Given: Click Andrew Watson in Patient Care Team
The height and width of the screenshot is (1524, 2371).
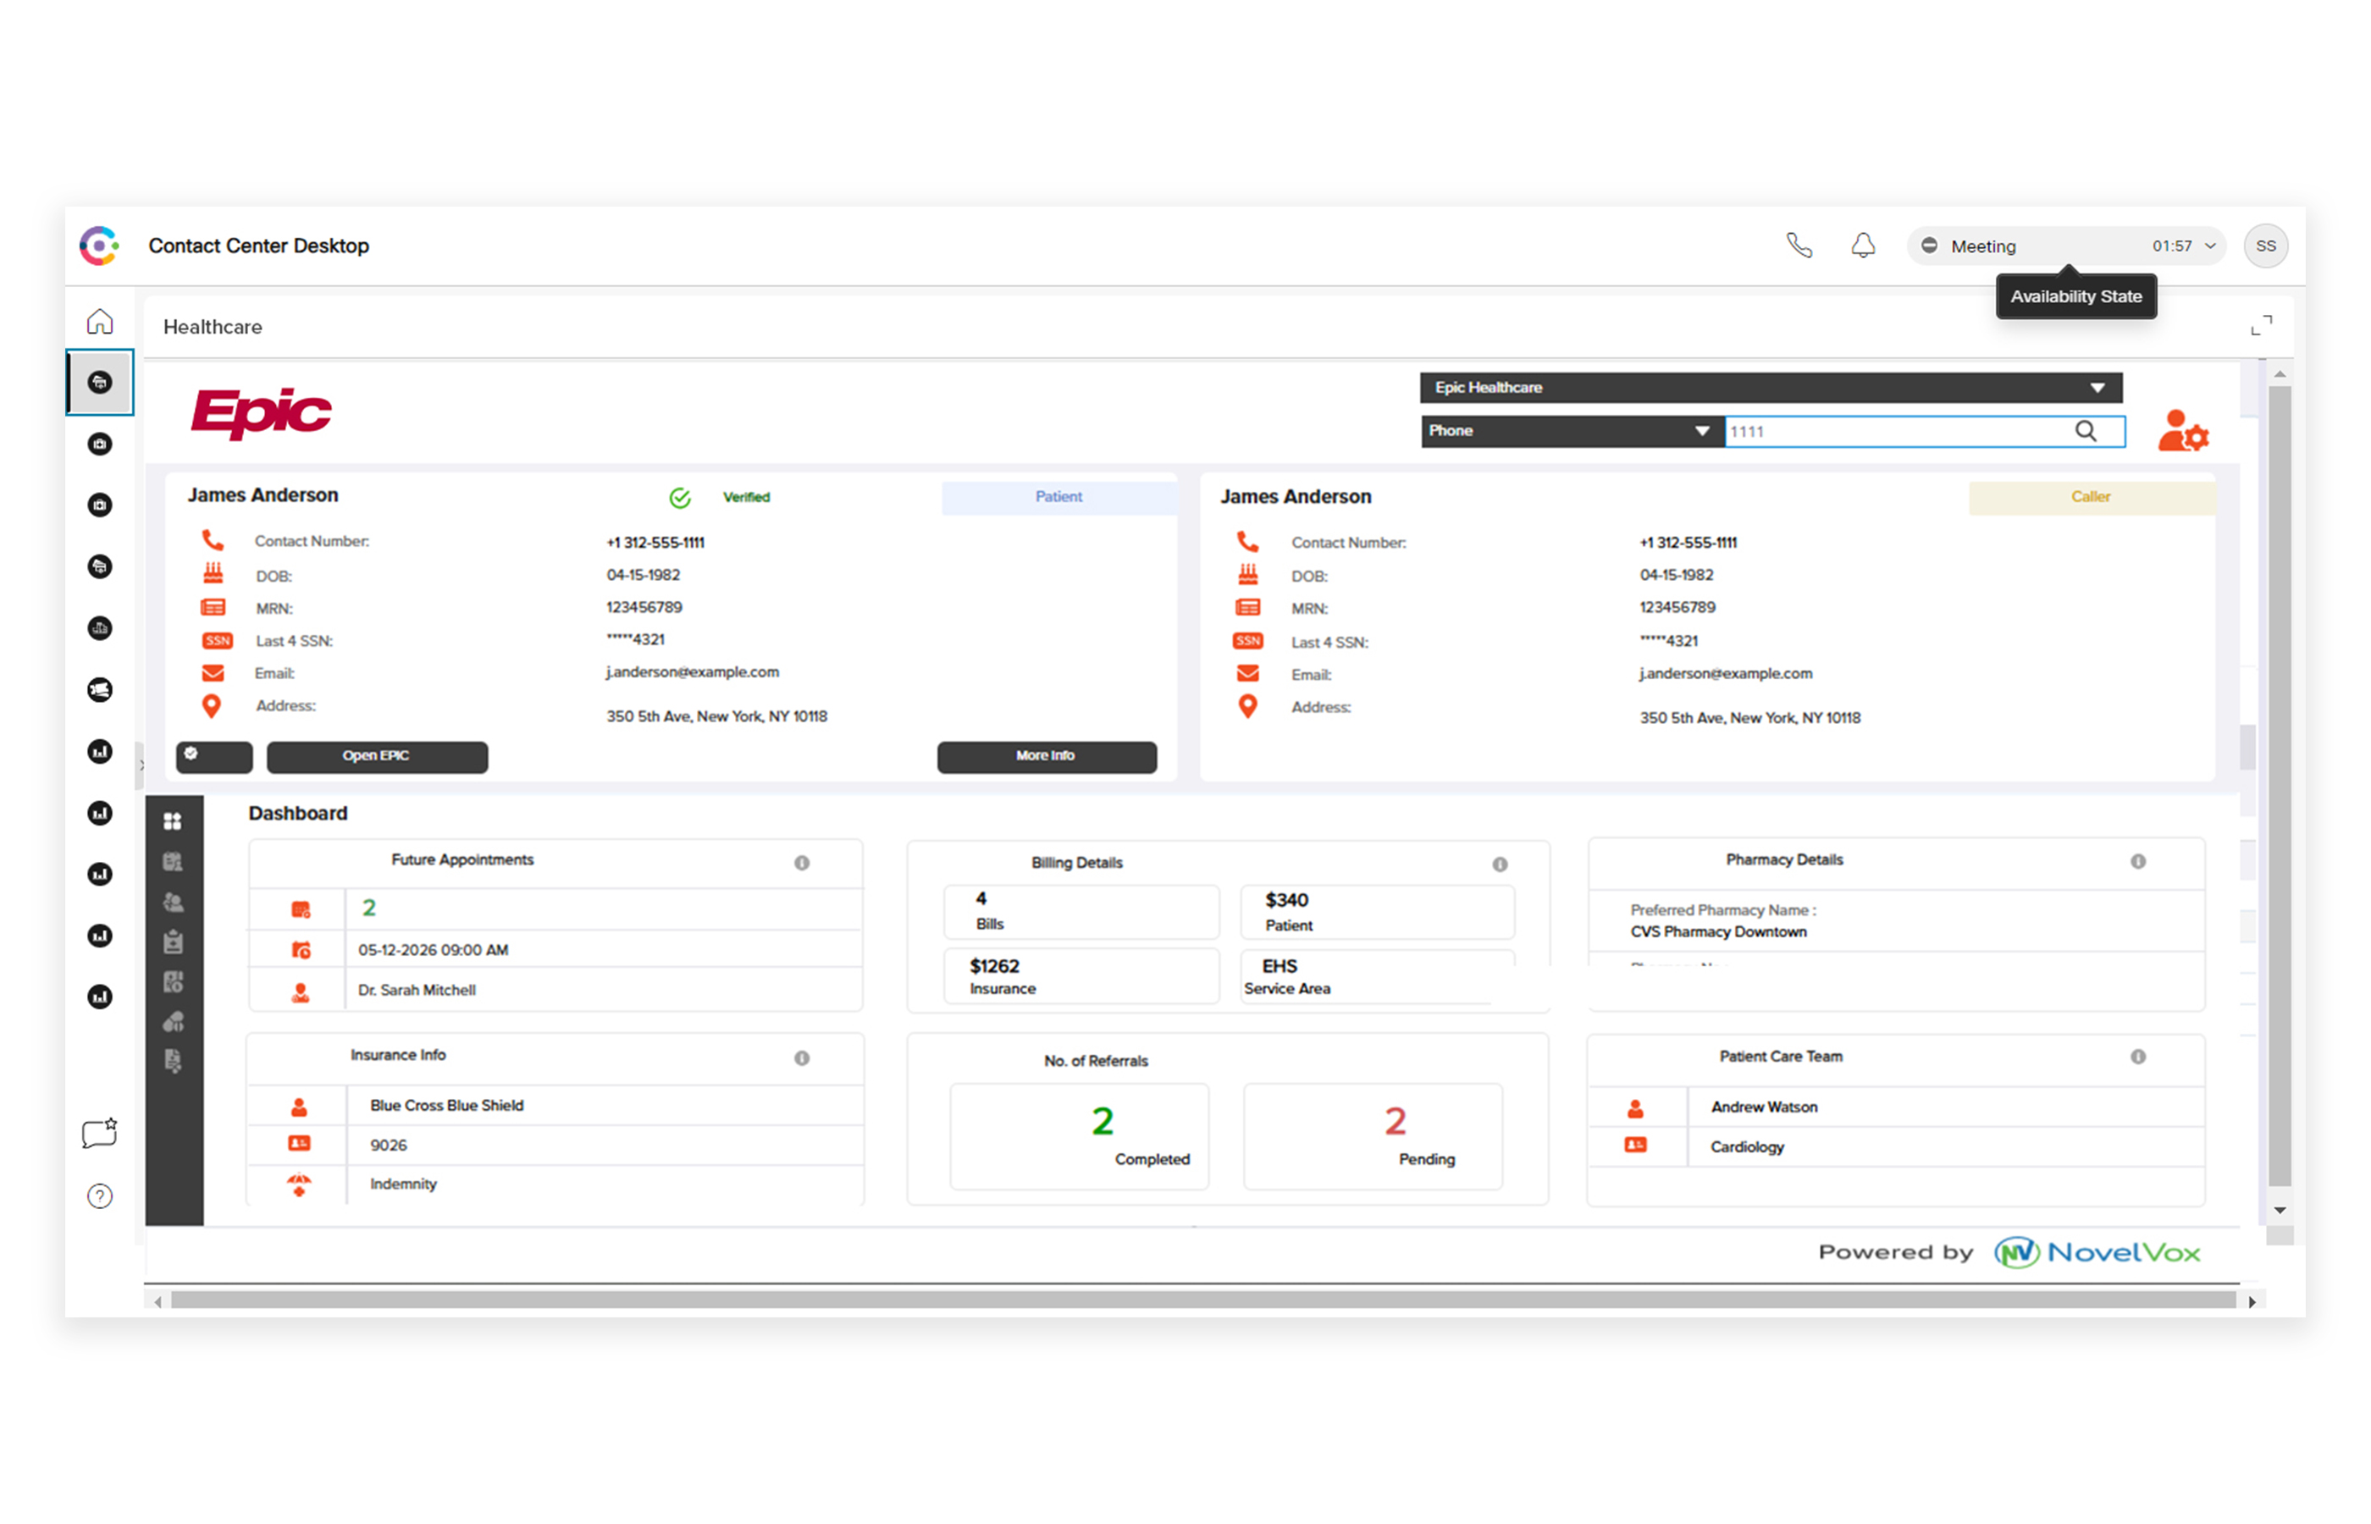Looking at the screenshot, I should [x=1765, y=1107].
